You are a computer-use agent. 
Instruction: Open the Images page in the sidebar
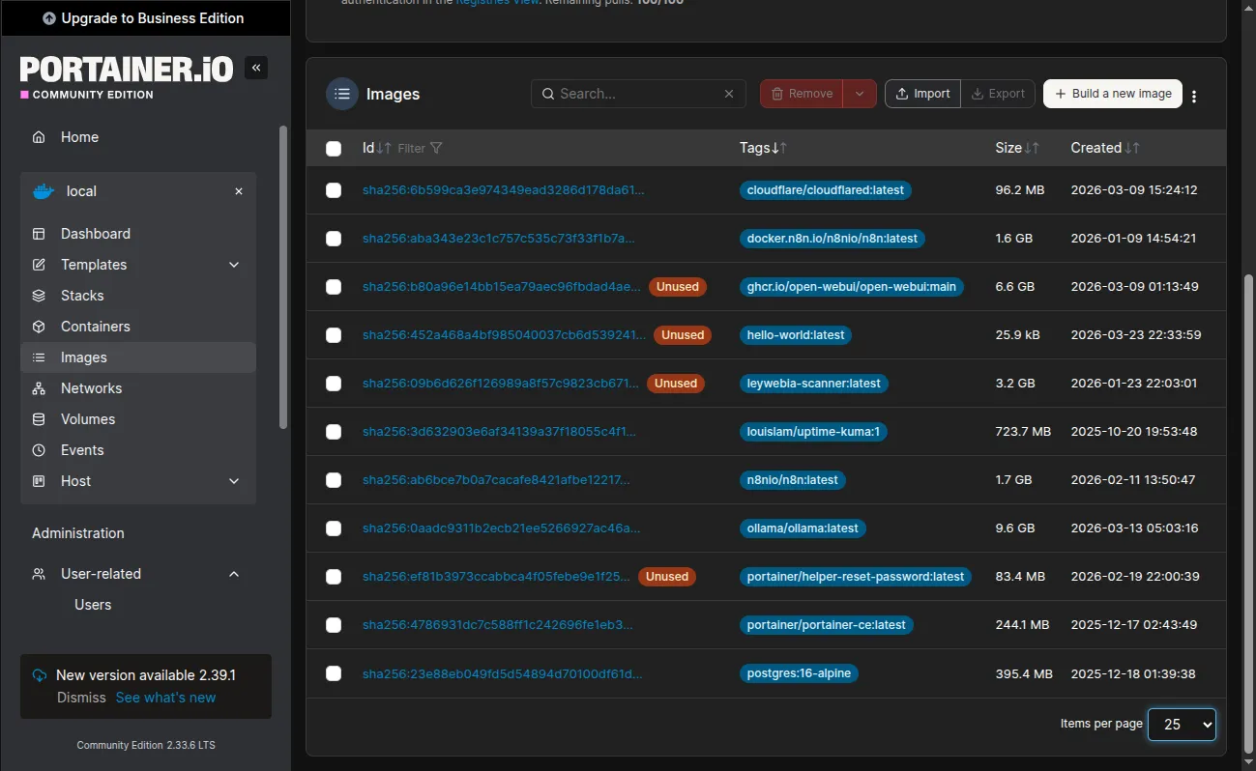tap(138, 357)
